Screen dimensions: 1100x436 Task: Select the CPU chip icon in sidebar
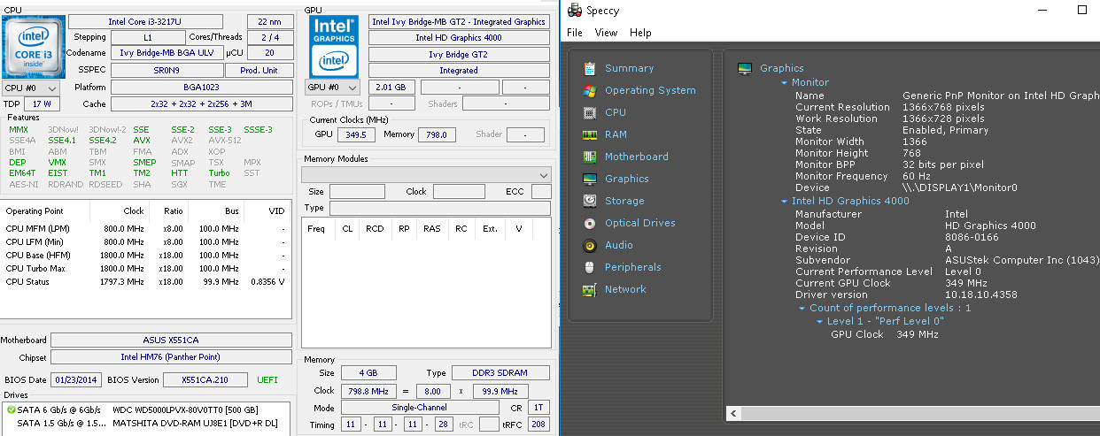tap(589, 113)
